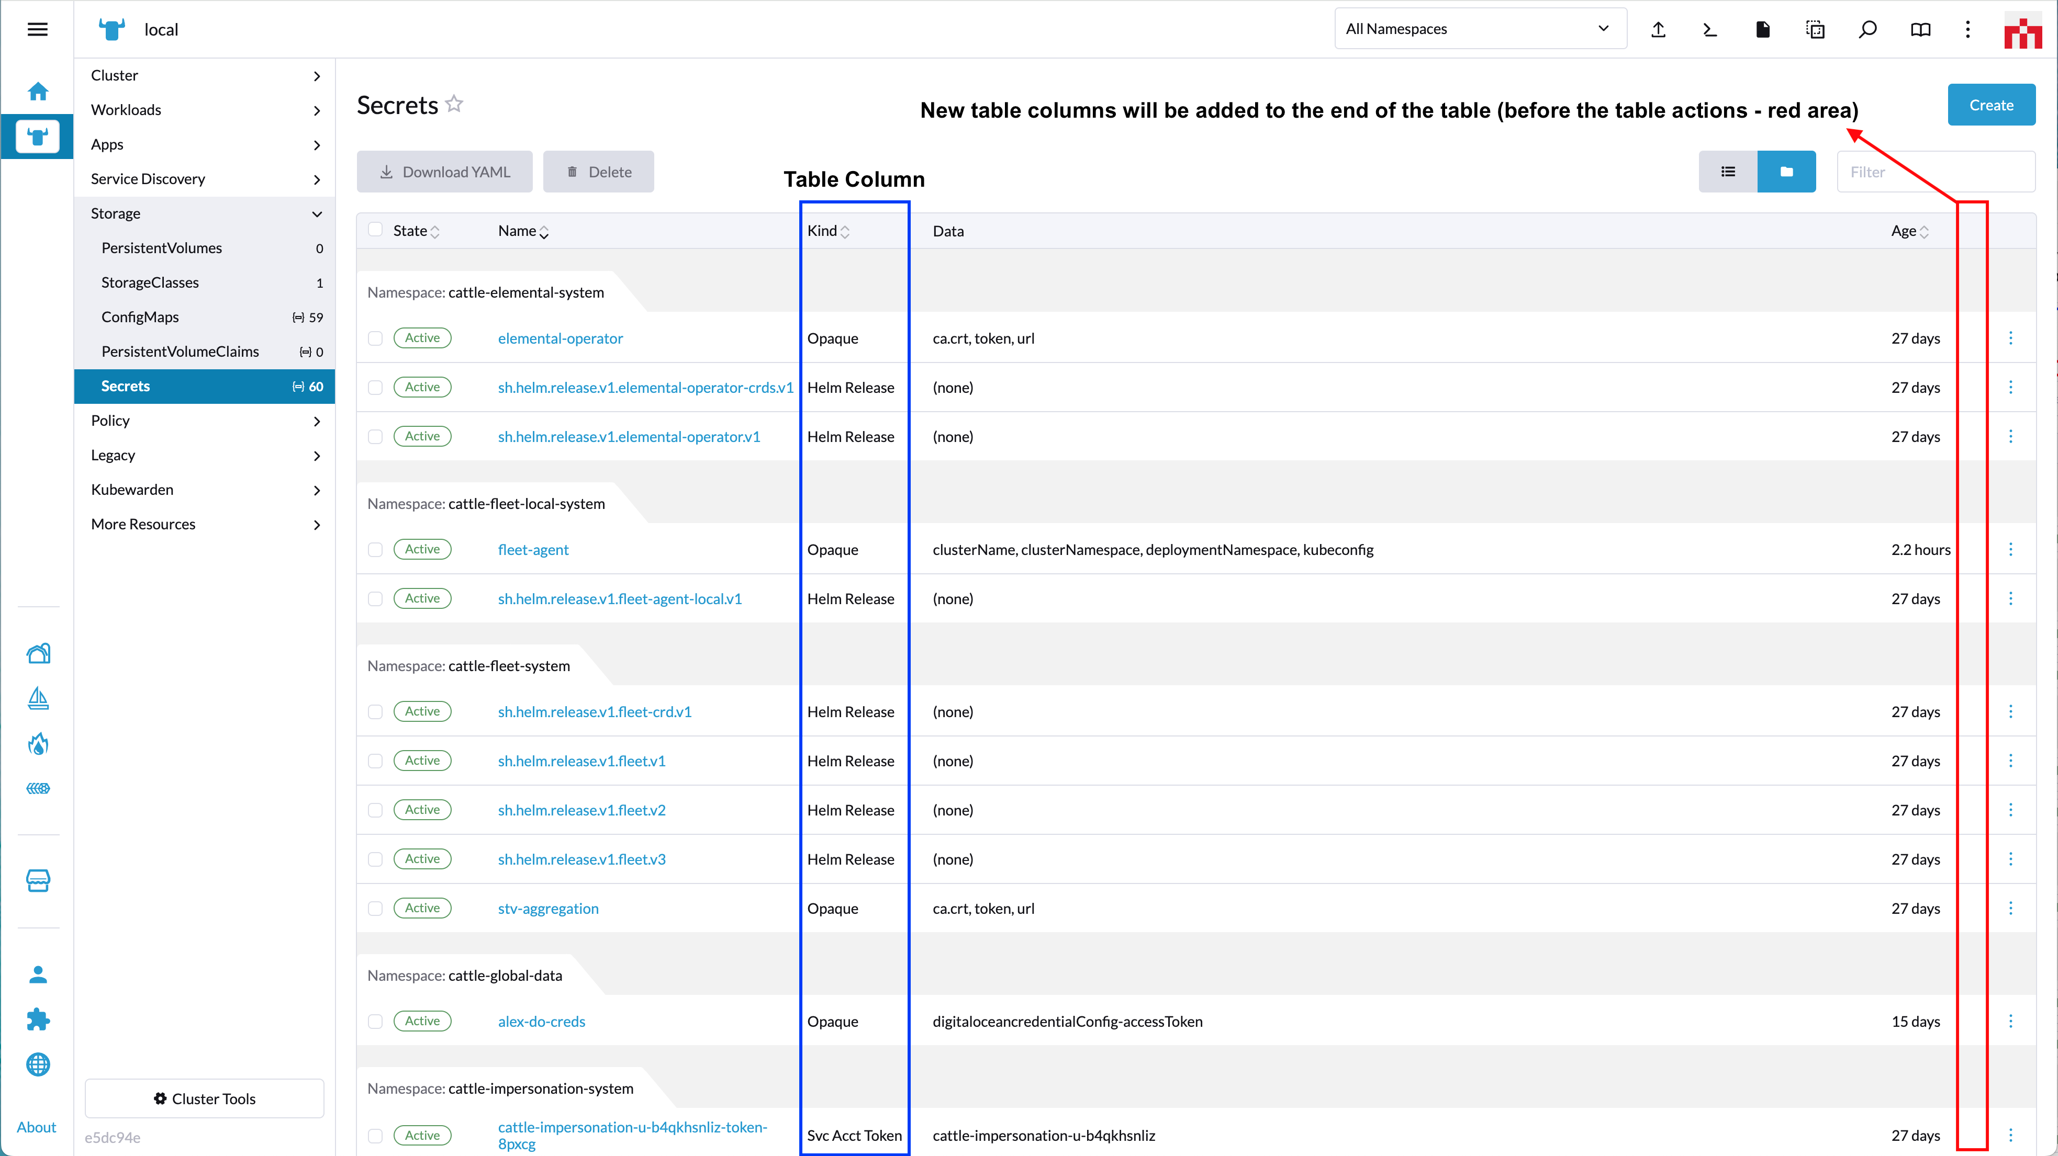The image size is (2058, 1156).
Task: Expand the Service Discovery section
Action: tap(205, 179)
